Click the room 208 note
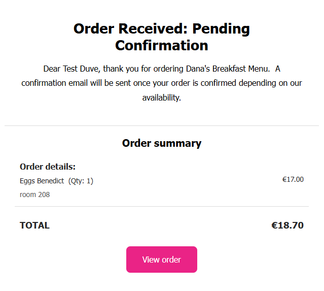Image resolution: width=324 pixels, height=291 pixels. point(34,194)
